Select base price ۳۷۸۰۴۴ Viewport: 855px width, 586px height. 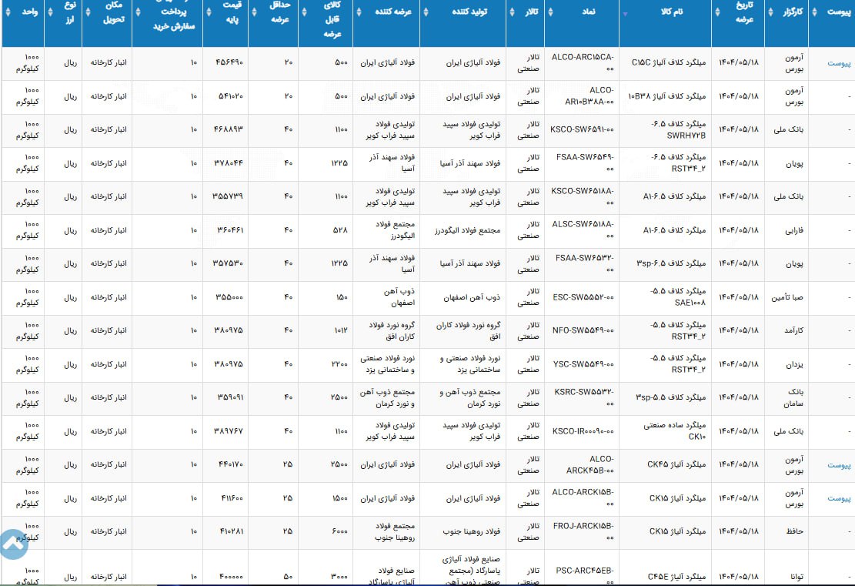click(228, 163)
